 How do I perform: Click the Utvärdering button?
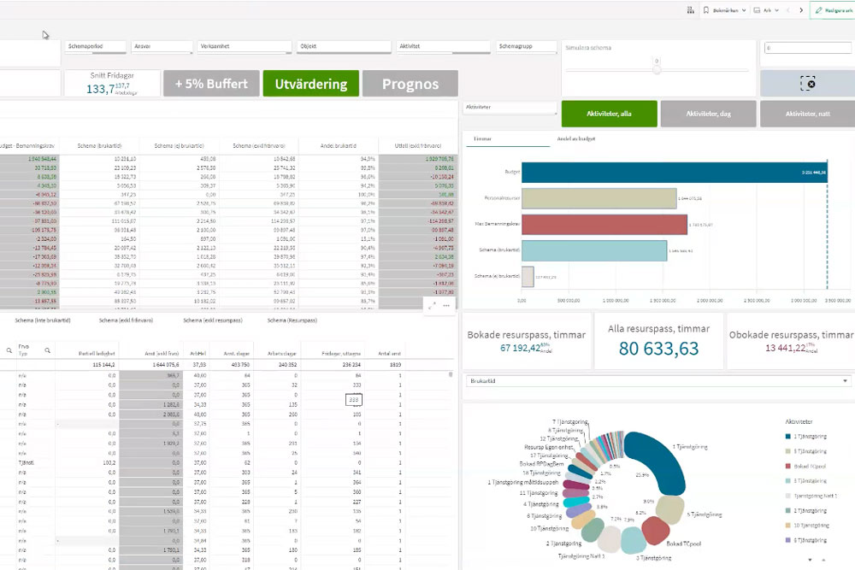[311, 84]
